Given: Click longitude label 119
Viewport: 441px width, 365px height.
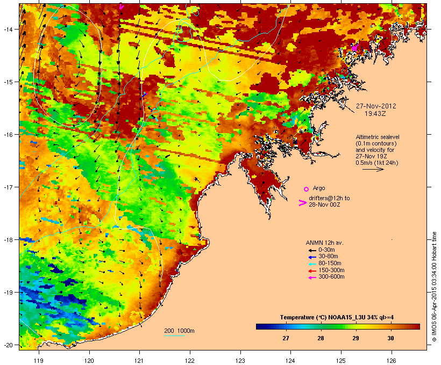Looking at the screenshot, I should pos(39,361).
